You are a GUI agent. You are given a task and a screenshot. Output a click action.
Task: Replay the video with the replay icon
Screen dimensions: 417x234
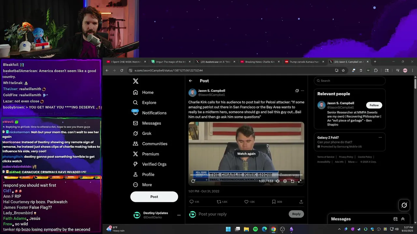point(193,181)
